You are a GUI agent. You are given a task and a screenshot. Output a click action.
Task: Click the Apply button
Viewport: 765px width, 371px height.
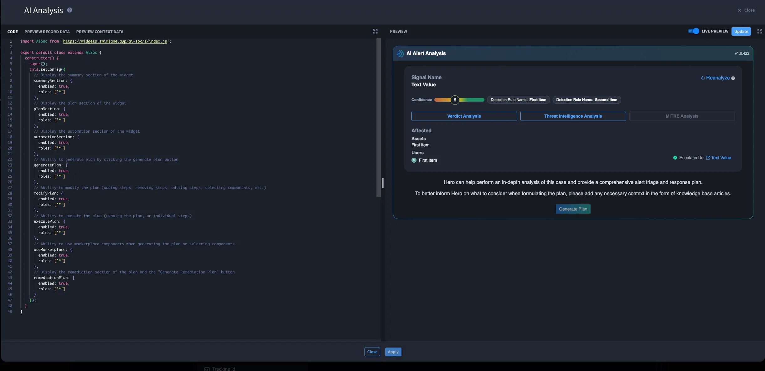click(393, 352)
